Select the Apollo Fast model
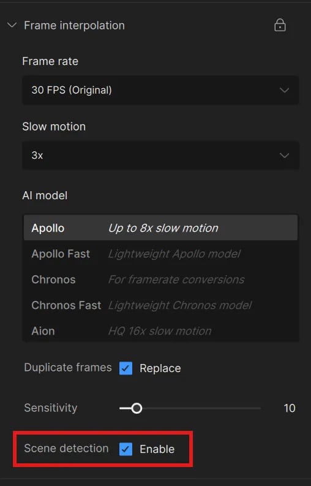311x486 pixels. coord(160,254)
